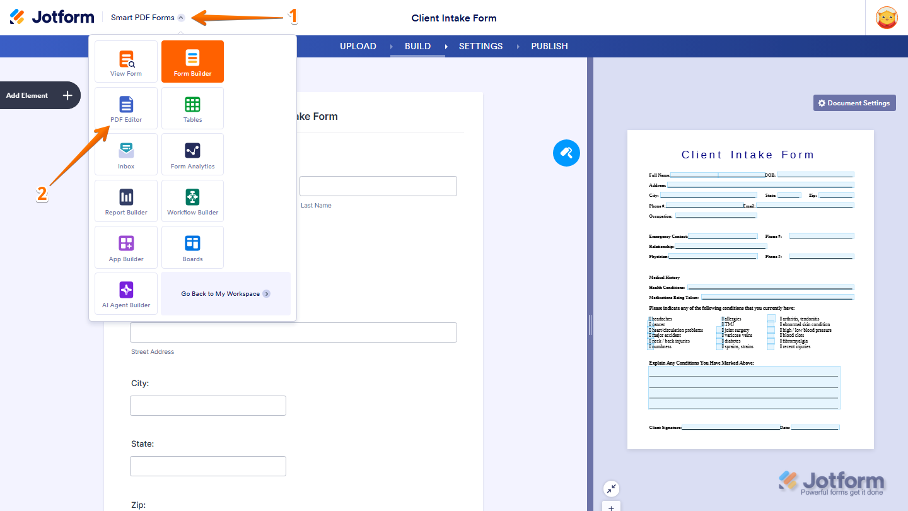908x511 pixels.
Task: Select the Health Conditions field in PDF preview
Action: (771, 288)
